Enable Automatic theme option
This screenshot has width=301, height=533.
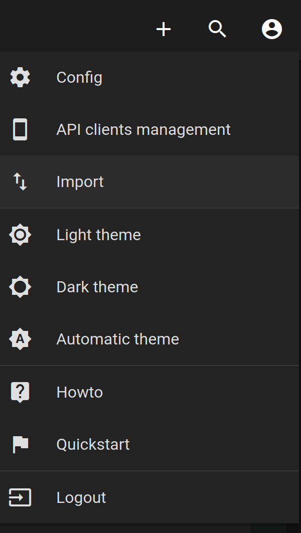click(149, 339)
